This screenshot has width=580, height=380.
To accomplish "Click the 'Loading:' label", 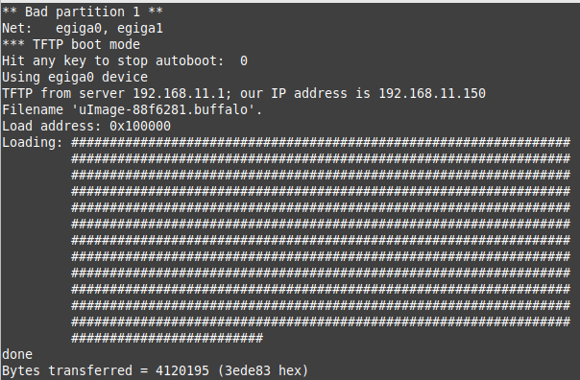I will [33, 142].
